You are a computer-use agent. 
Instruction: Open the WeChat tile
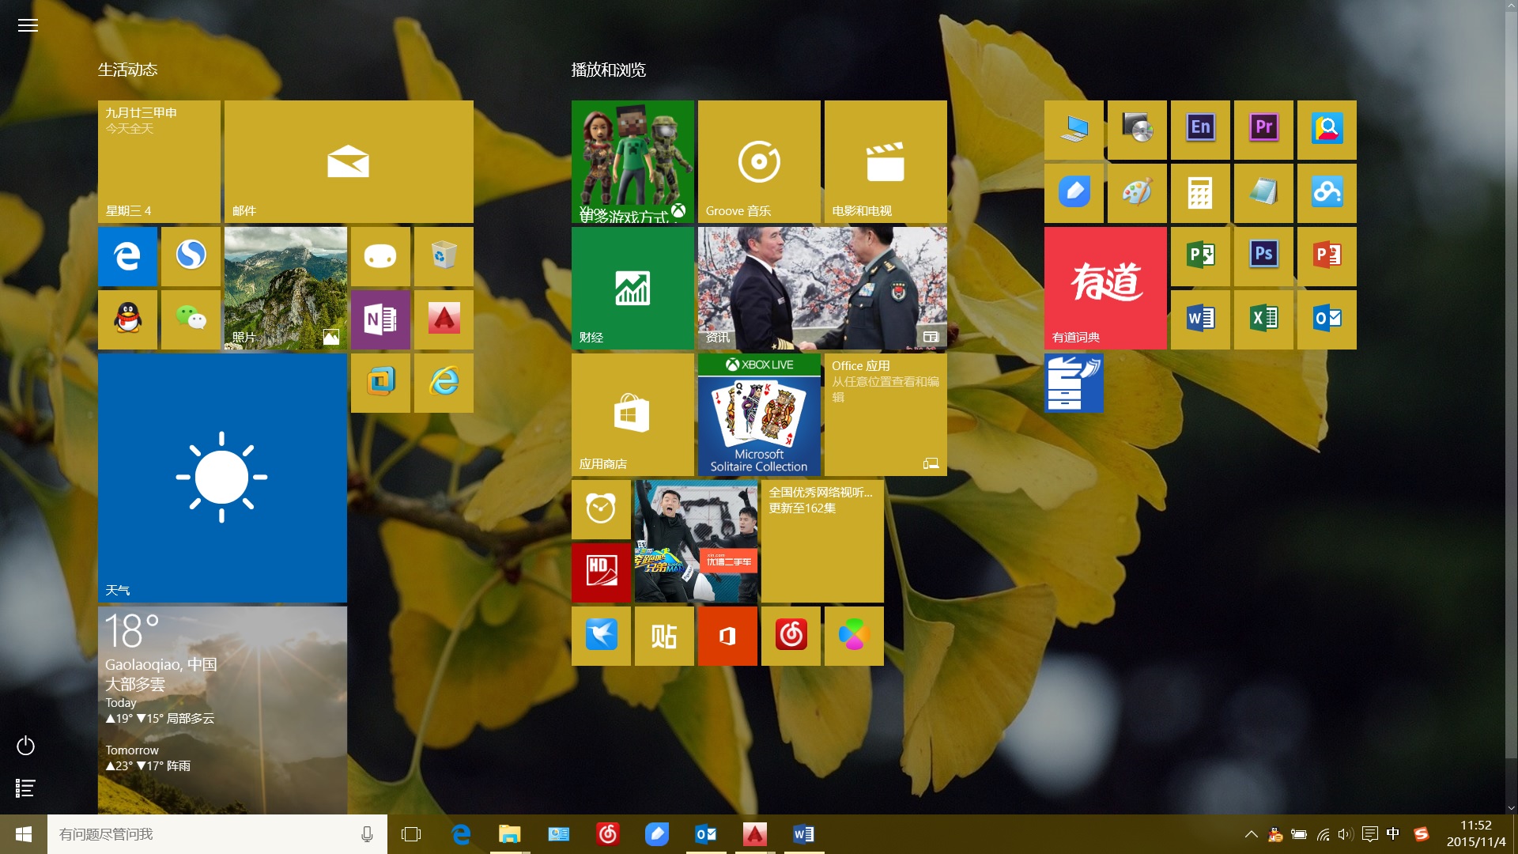click(x=191, y=319)
